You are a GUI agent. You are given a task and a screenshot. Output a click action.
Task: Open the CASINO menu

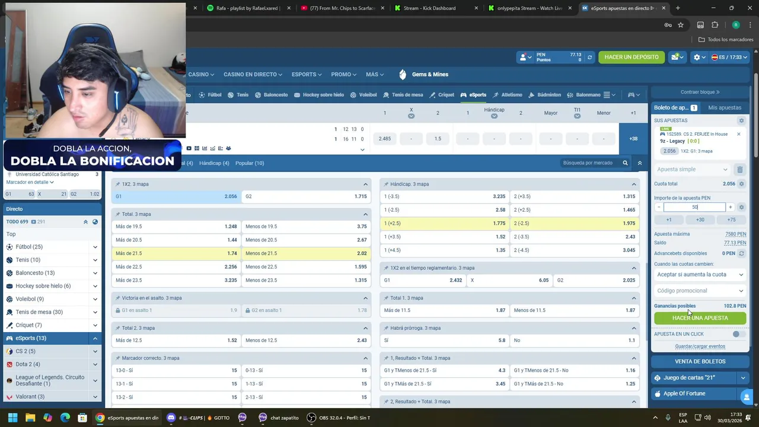coord(201,75)
